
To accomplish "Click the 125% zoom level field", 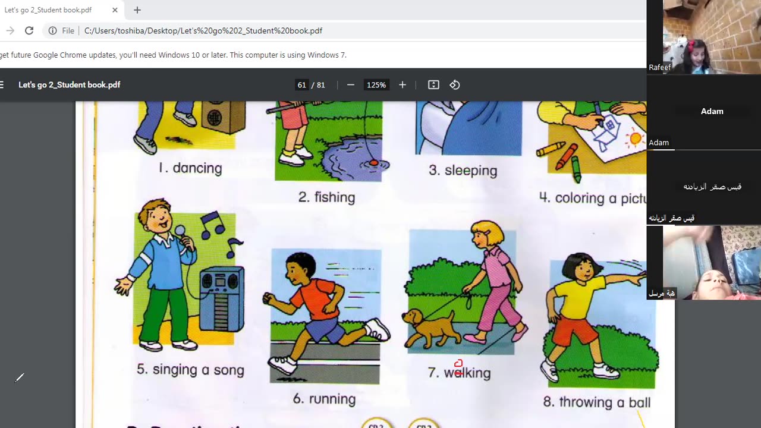I will point(376,85).
